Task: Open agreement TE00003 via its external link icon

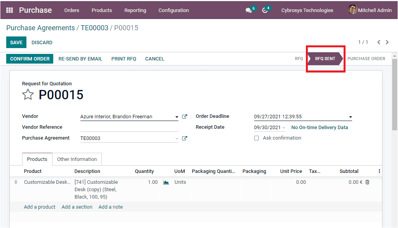Action: point(185,138)
